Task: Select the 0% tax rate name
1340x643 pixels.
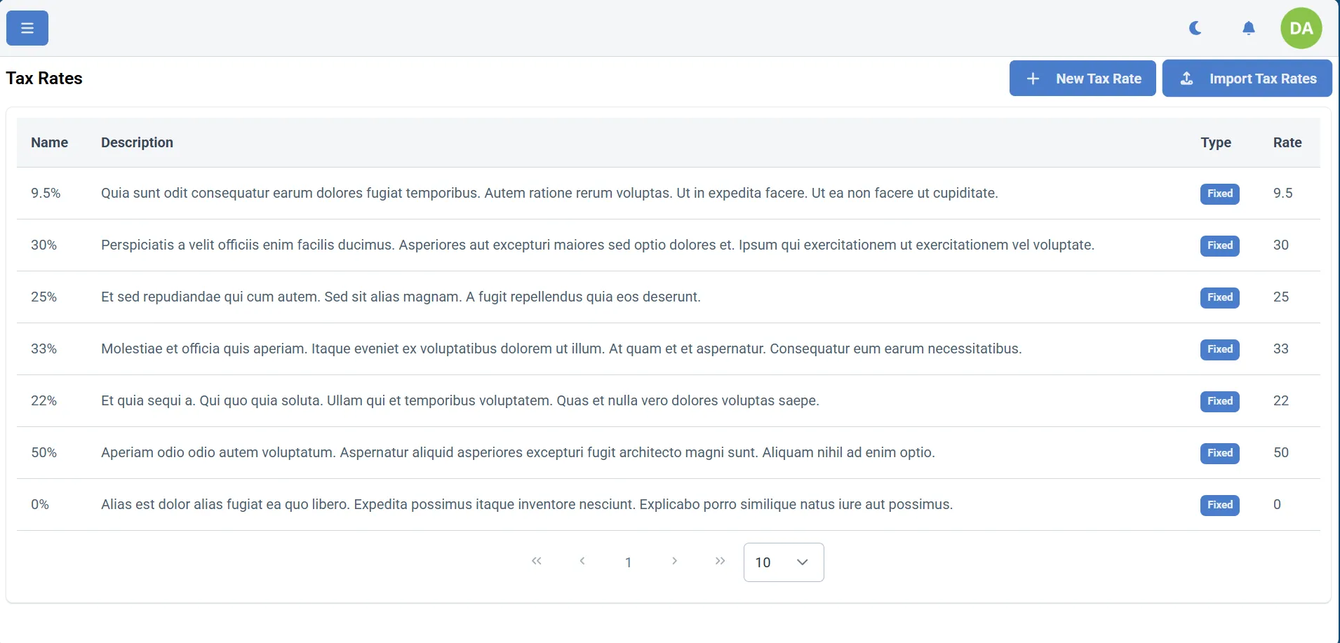Action: click(40, 504)
